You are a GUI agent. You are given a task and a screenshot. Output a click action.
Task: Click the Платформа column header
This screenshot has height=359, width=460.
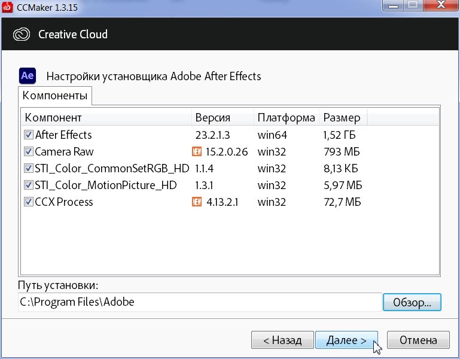click(287, 117)
